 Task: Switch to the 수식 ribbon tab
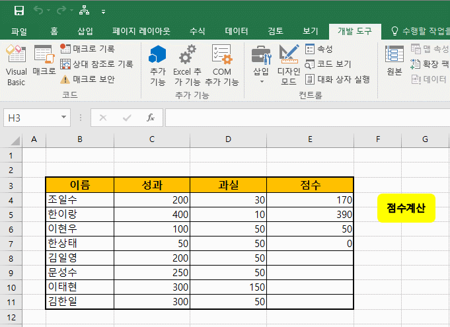(197, 31)
